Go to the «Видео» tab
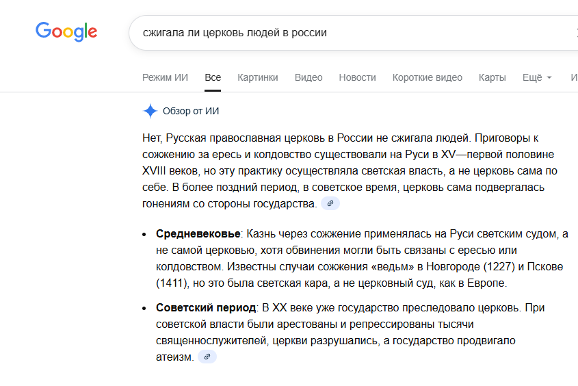Image resolution: width=578 pixels, height=386 pixels. (308, 77)
